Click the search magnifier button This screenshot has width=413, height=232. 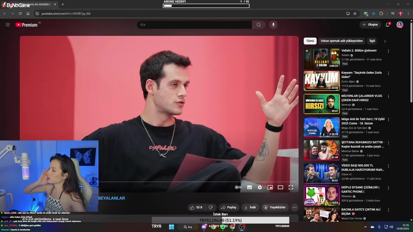pyautogui.click(x=259, y=25)
